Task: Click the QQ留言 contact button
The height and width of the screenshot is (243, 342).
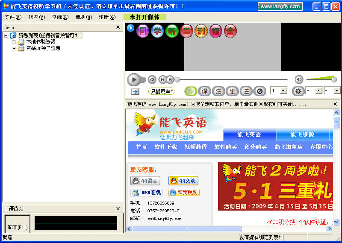Action: (x=145, y=181)
